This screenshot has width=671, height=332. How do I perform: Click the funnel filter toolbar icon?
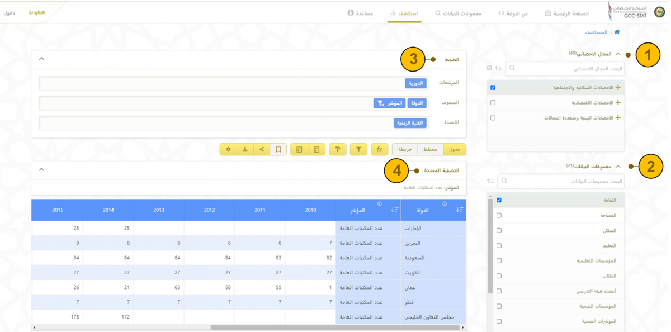coord(358,149)
